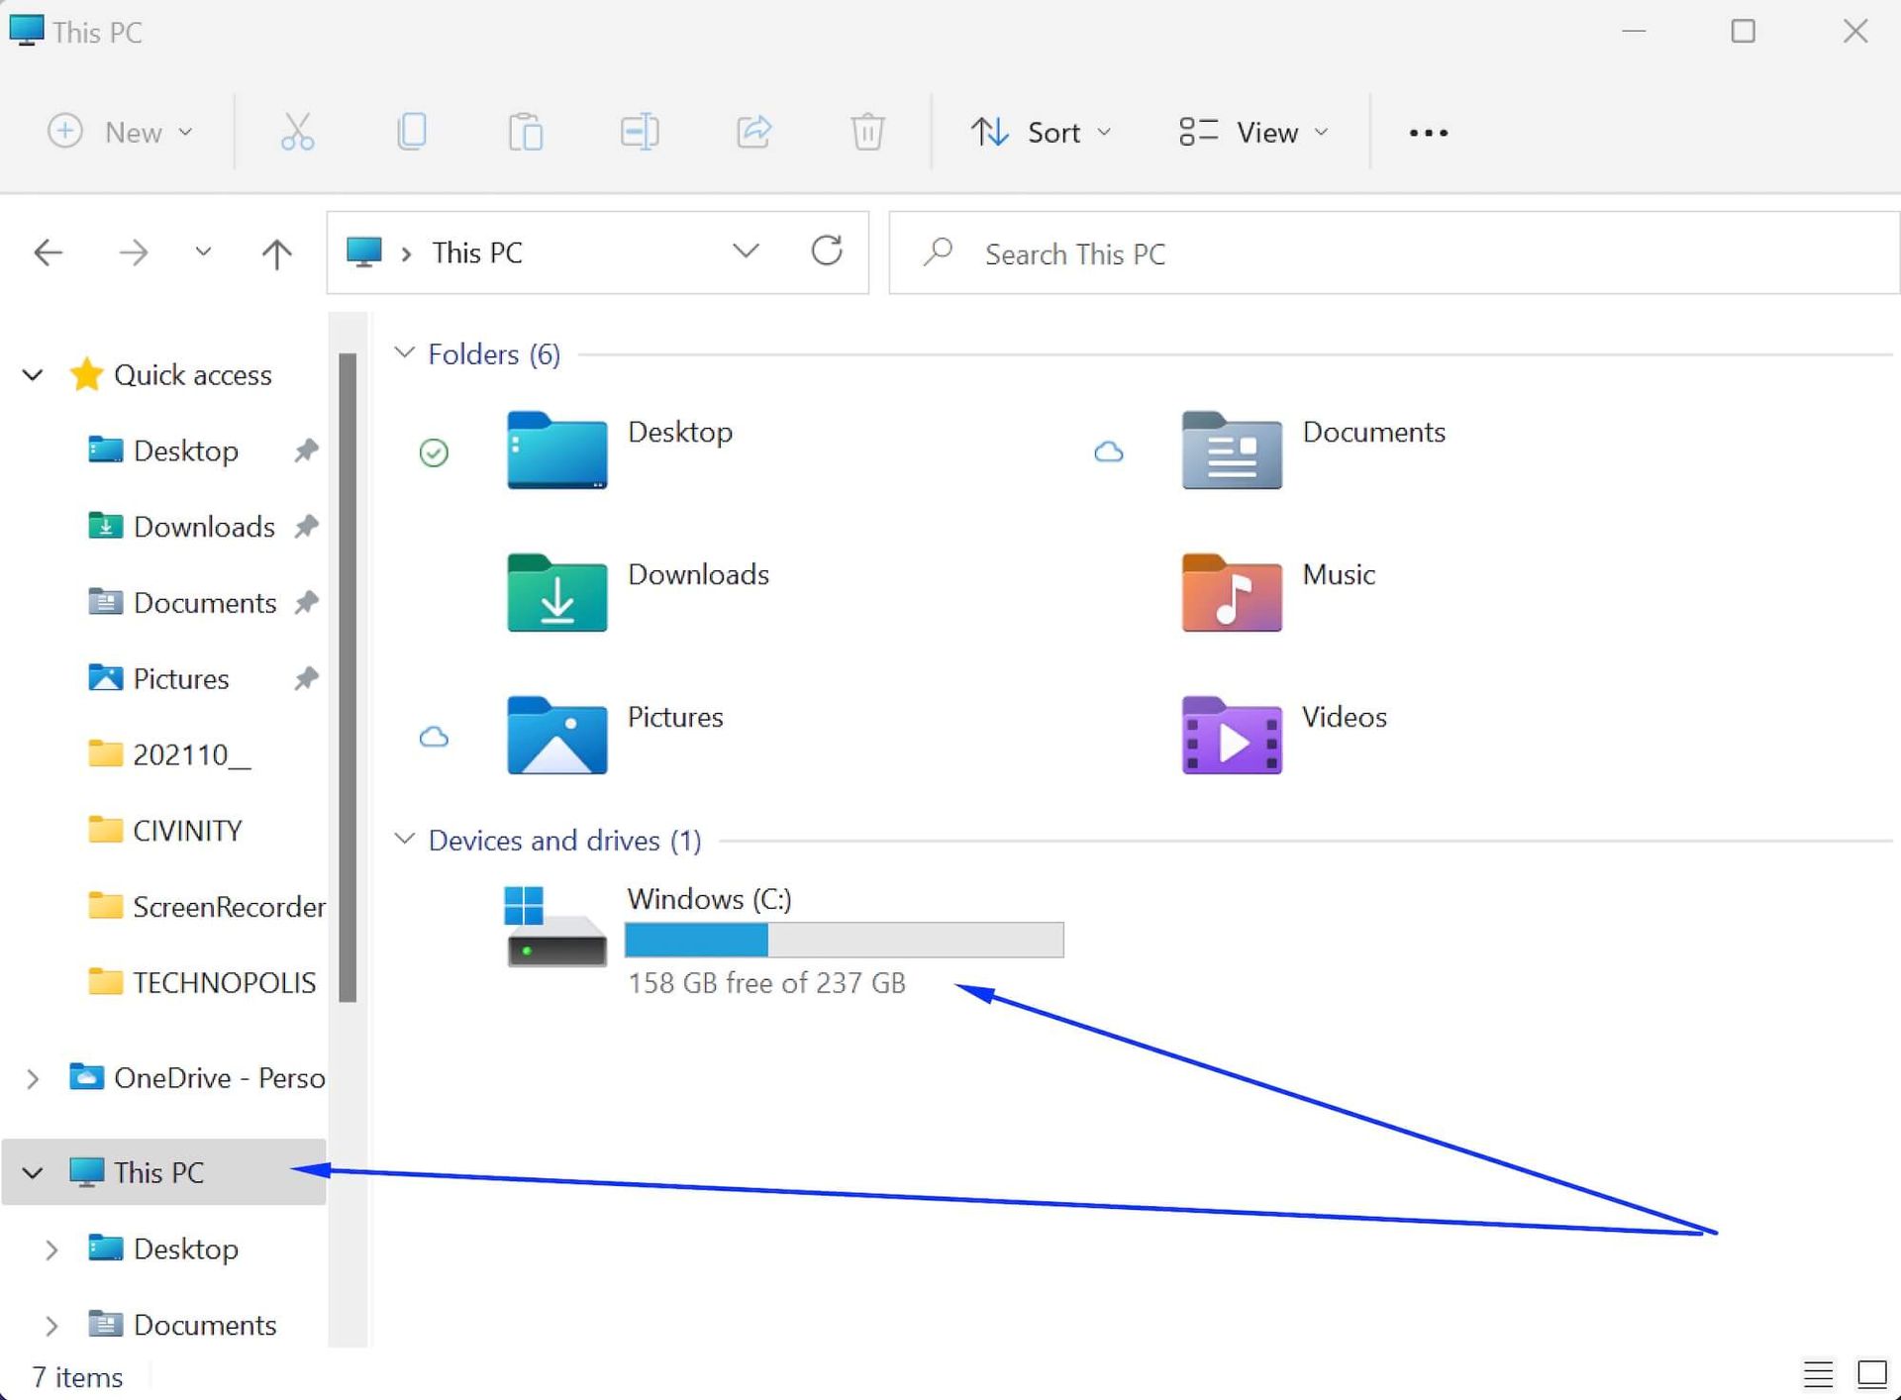Screen dimensions: 1901x1400
Task: Open the Documents folder icon
Action: click(x=1231, y=450)
